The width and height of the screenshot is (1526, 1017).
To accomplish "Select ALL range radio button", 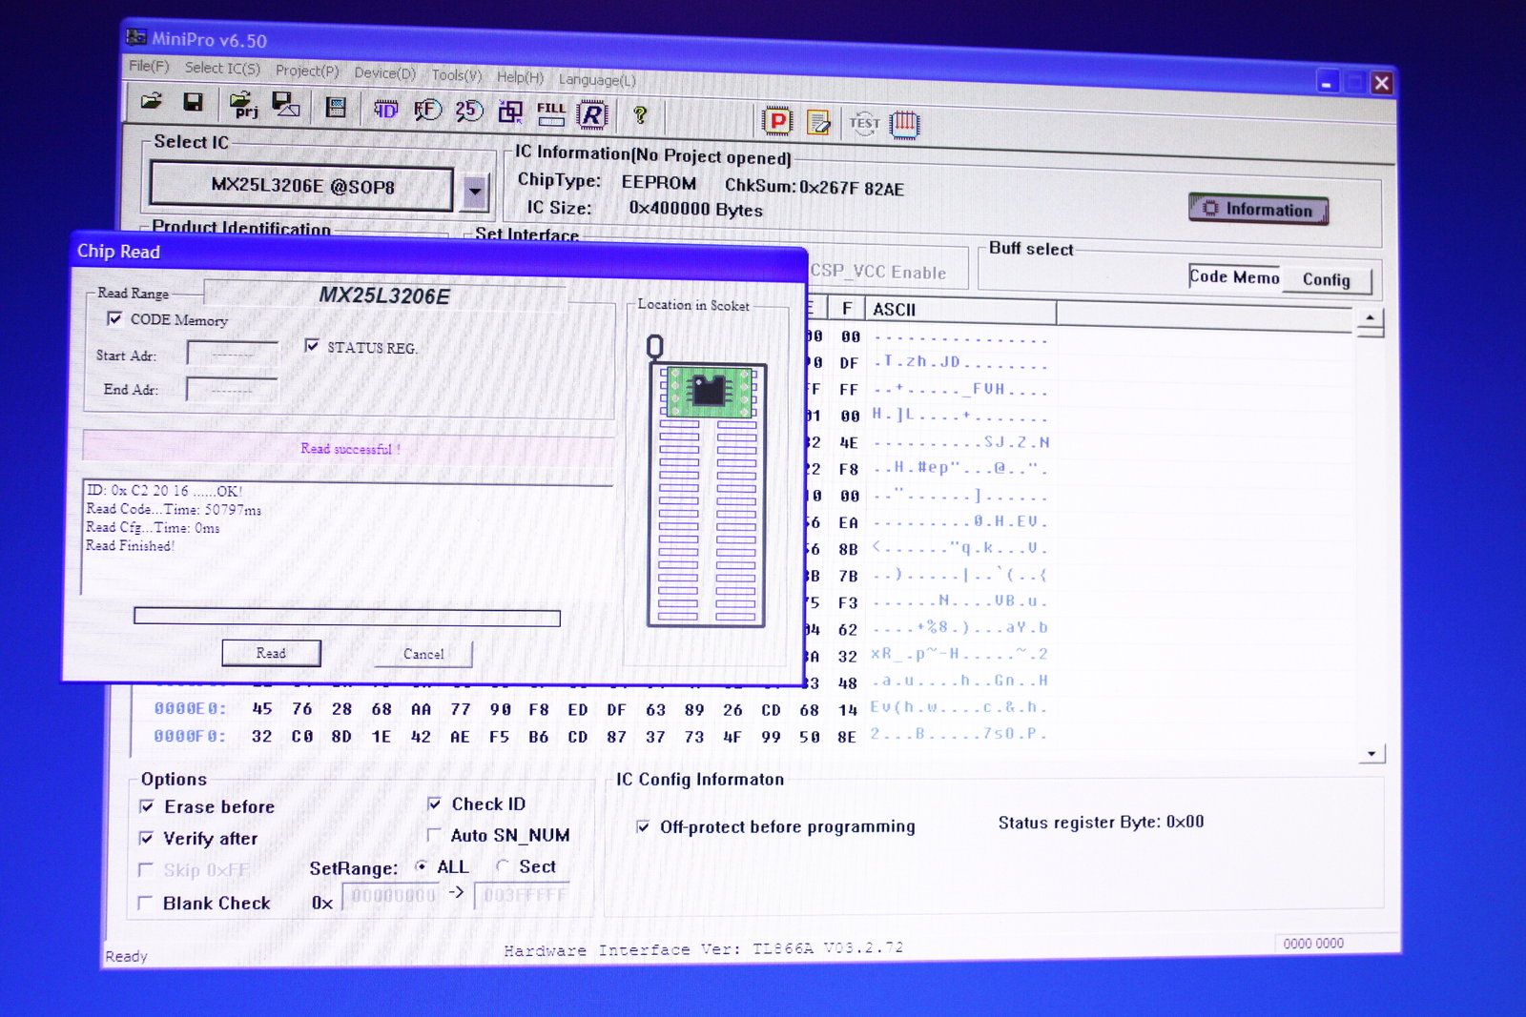I will click(421, 866).
